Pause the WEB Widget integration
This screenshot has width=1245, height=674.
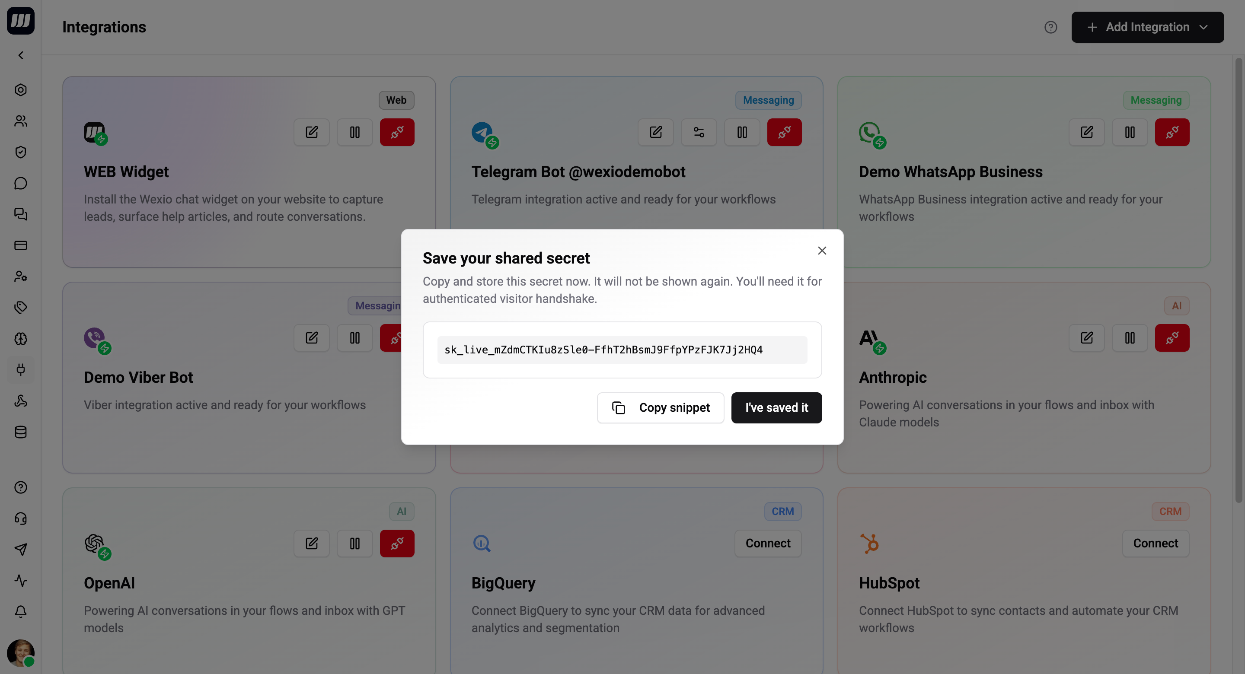point(355,132)
